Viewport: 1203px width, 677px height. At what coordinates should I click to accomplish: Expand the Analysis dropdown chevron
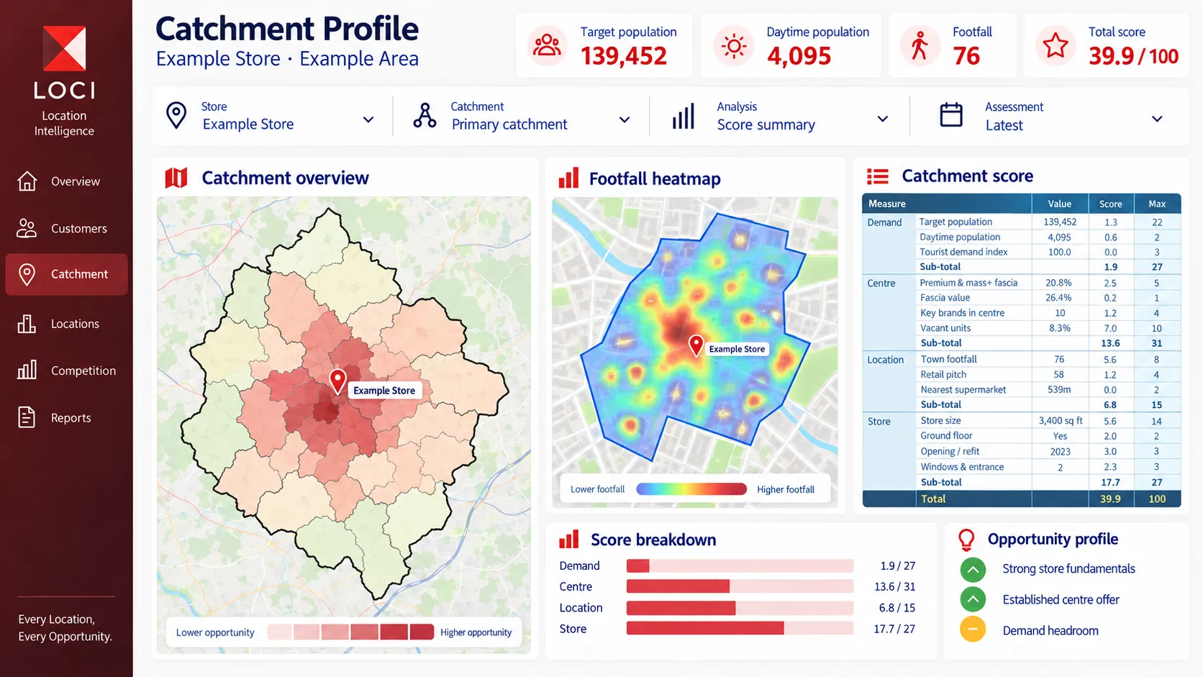(883, 119)
